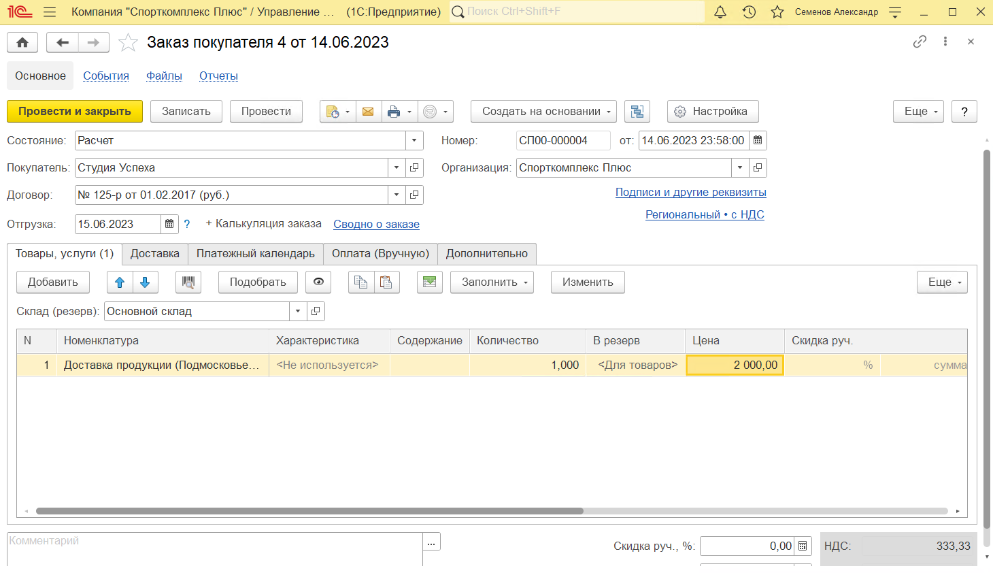Switch to the События section
The width and height of the screenshot is (993, 575).
[x=106, y=76]
